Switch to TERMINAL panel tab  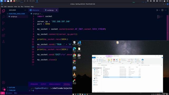[x=67, y=84]
